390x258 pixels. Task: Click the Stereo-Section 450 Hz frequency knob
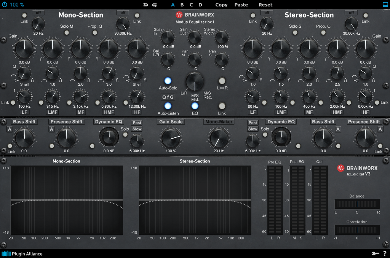click(309, 96)
